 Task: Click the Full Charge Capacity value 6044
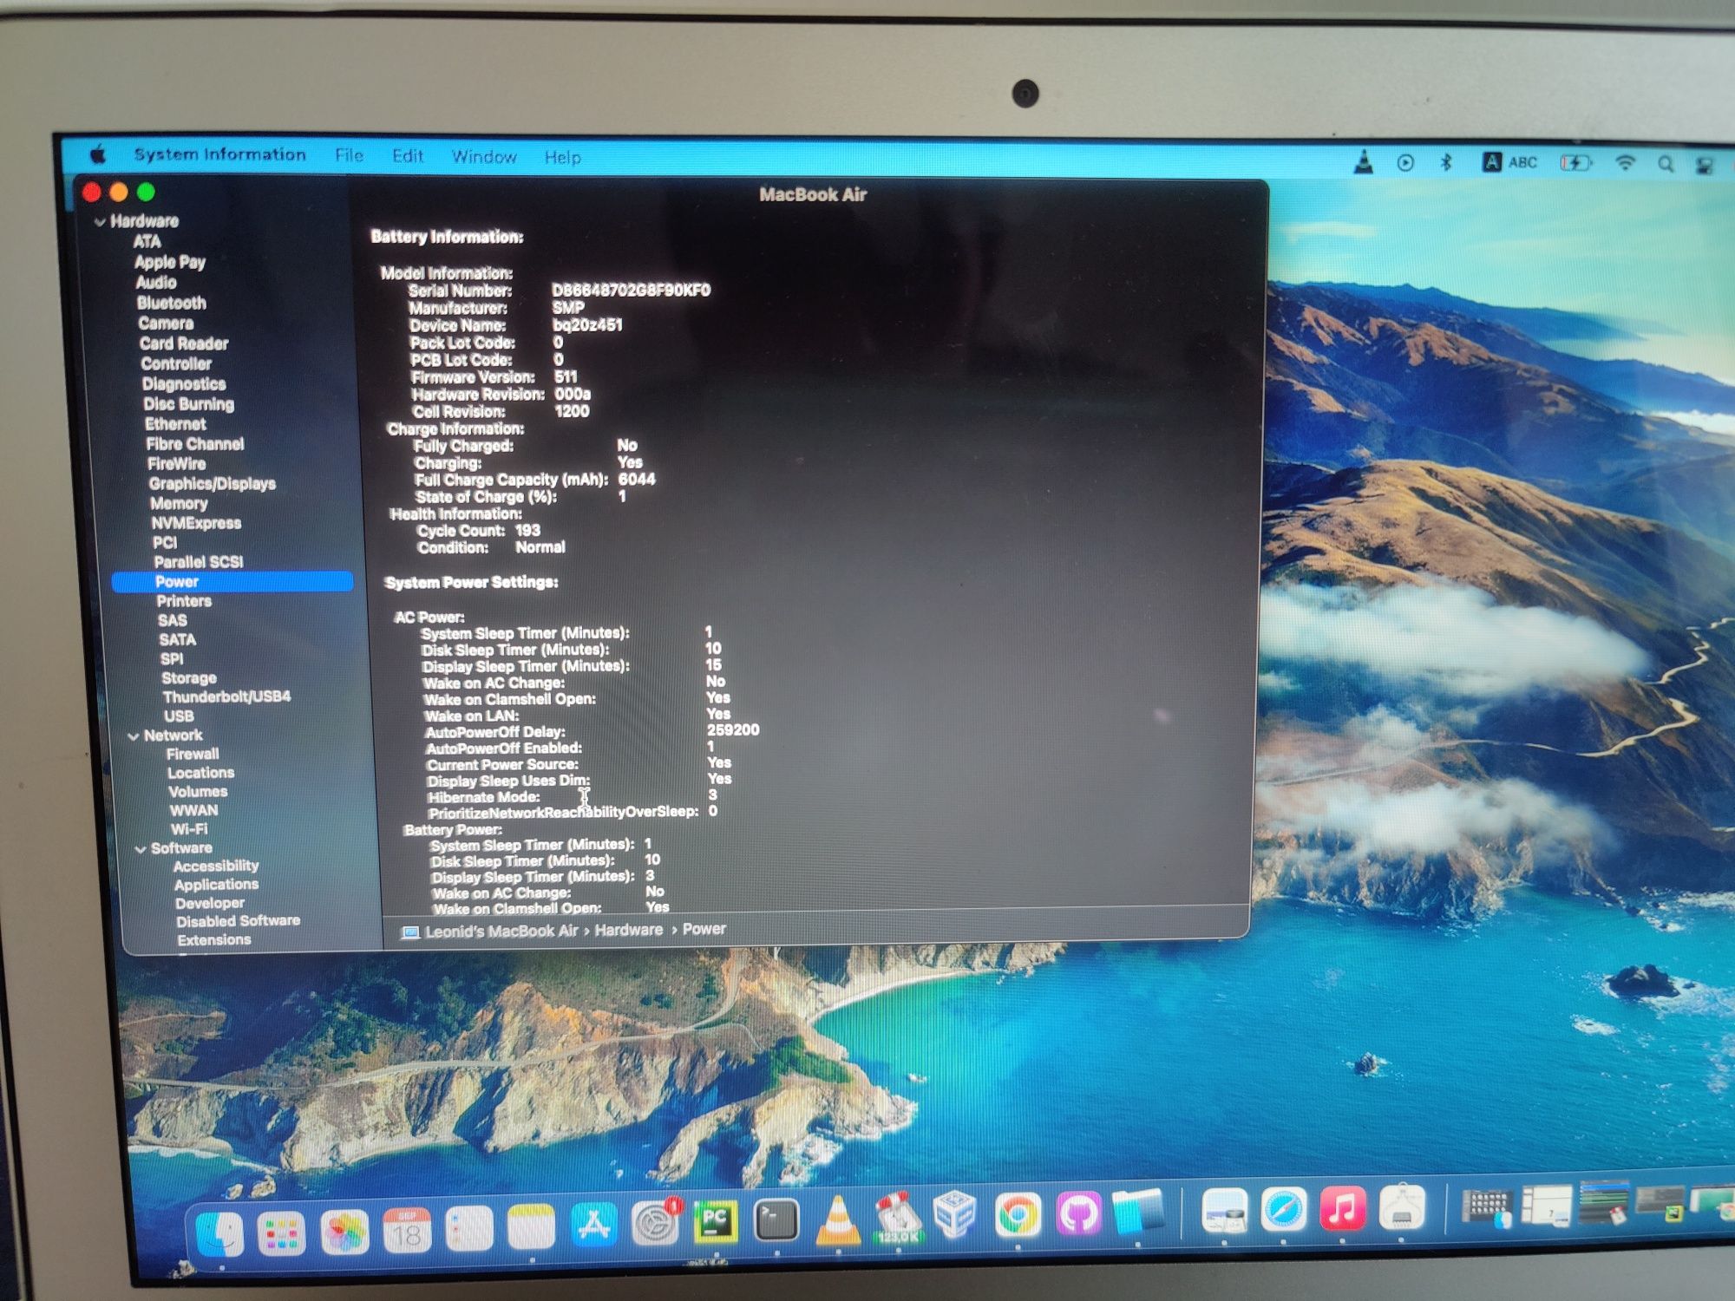(637, 479)
